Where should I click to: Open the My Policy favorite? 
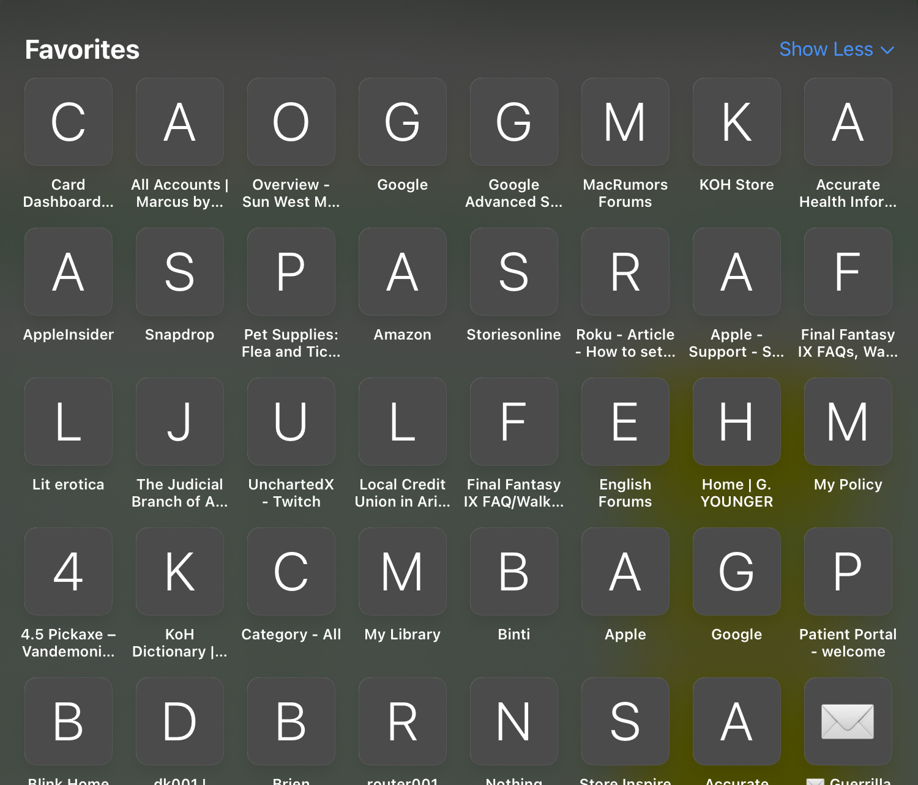click(848, 422)
